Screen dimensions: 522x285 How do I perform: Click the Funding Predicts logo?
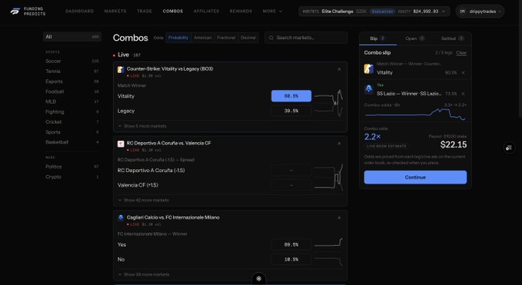pyautogui.click(x=28, y=12)
